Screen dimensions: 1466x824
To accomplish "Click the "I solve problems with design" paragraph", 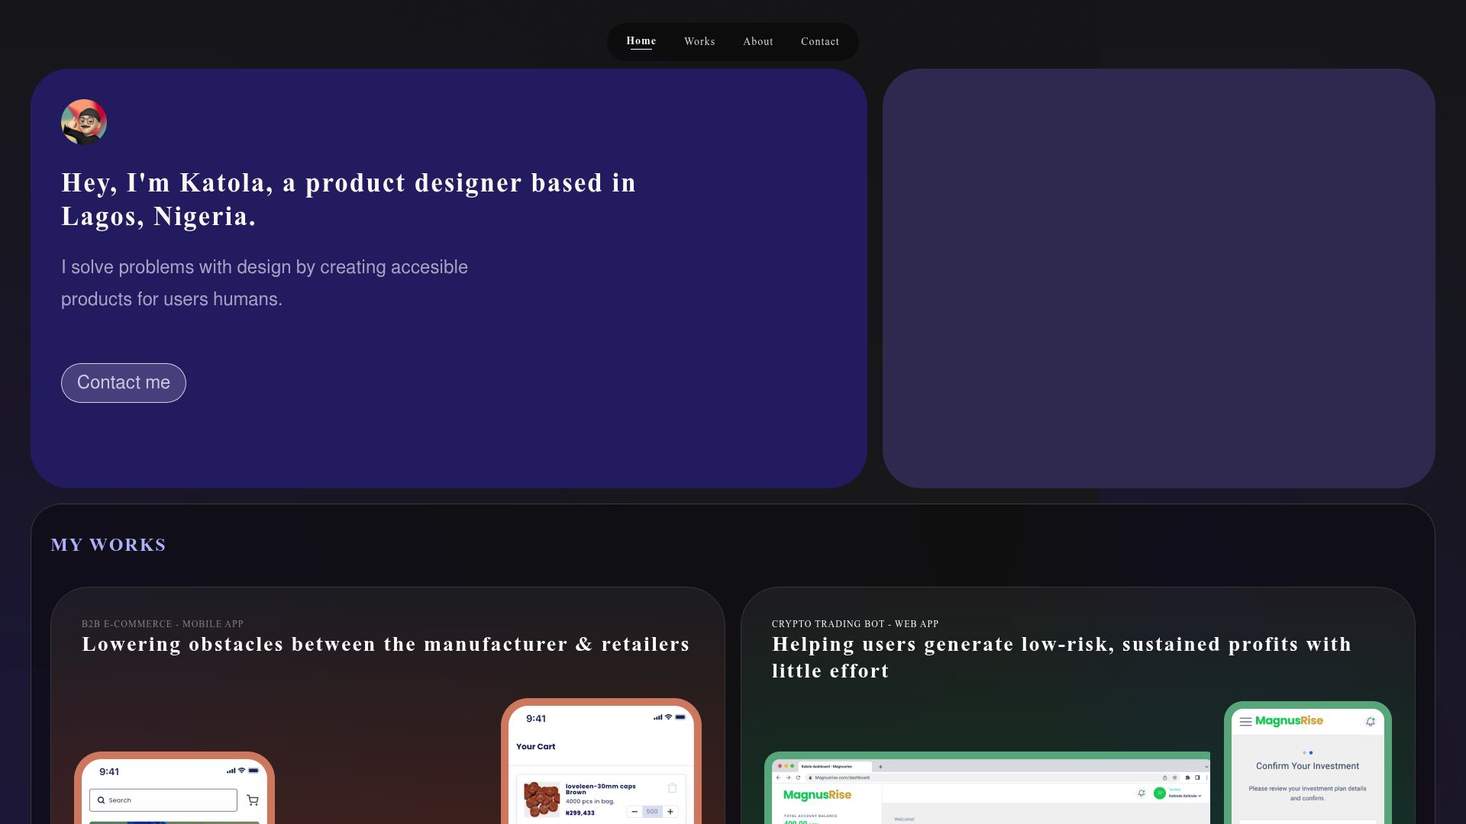I will tap(264, 283).
